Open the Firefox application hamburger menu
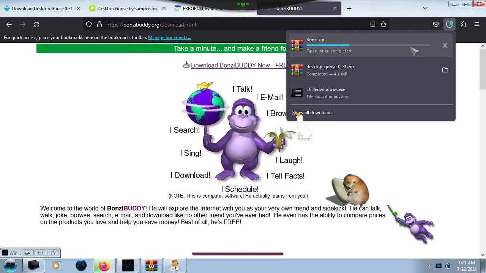486x273 pixels. 477,24
